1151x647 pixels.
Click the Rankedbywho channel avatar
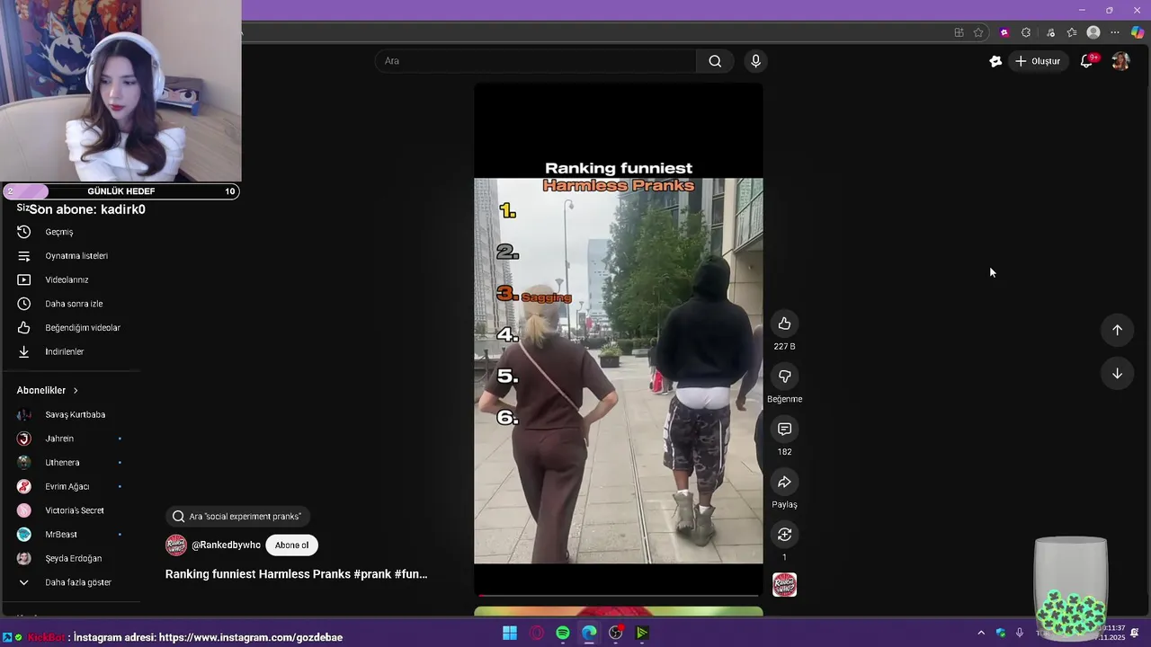pyautogui.click(x=176, y=545)
